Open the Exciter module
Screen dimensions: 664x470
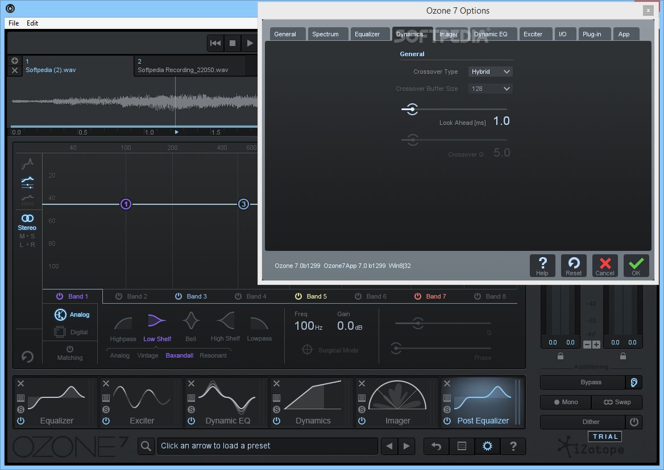point(142,402)
